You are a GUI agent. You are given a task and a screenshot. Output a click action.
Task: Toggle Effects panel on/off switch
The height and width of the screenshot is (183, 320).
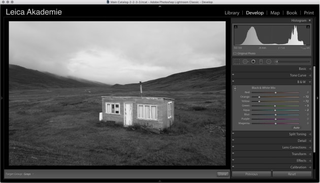pos(233,160)
